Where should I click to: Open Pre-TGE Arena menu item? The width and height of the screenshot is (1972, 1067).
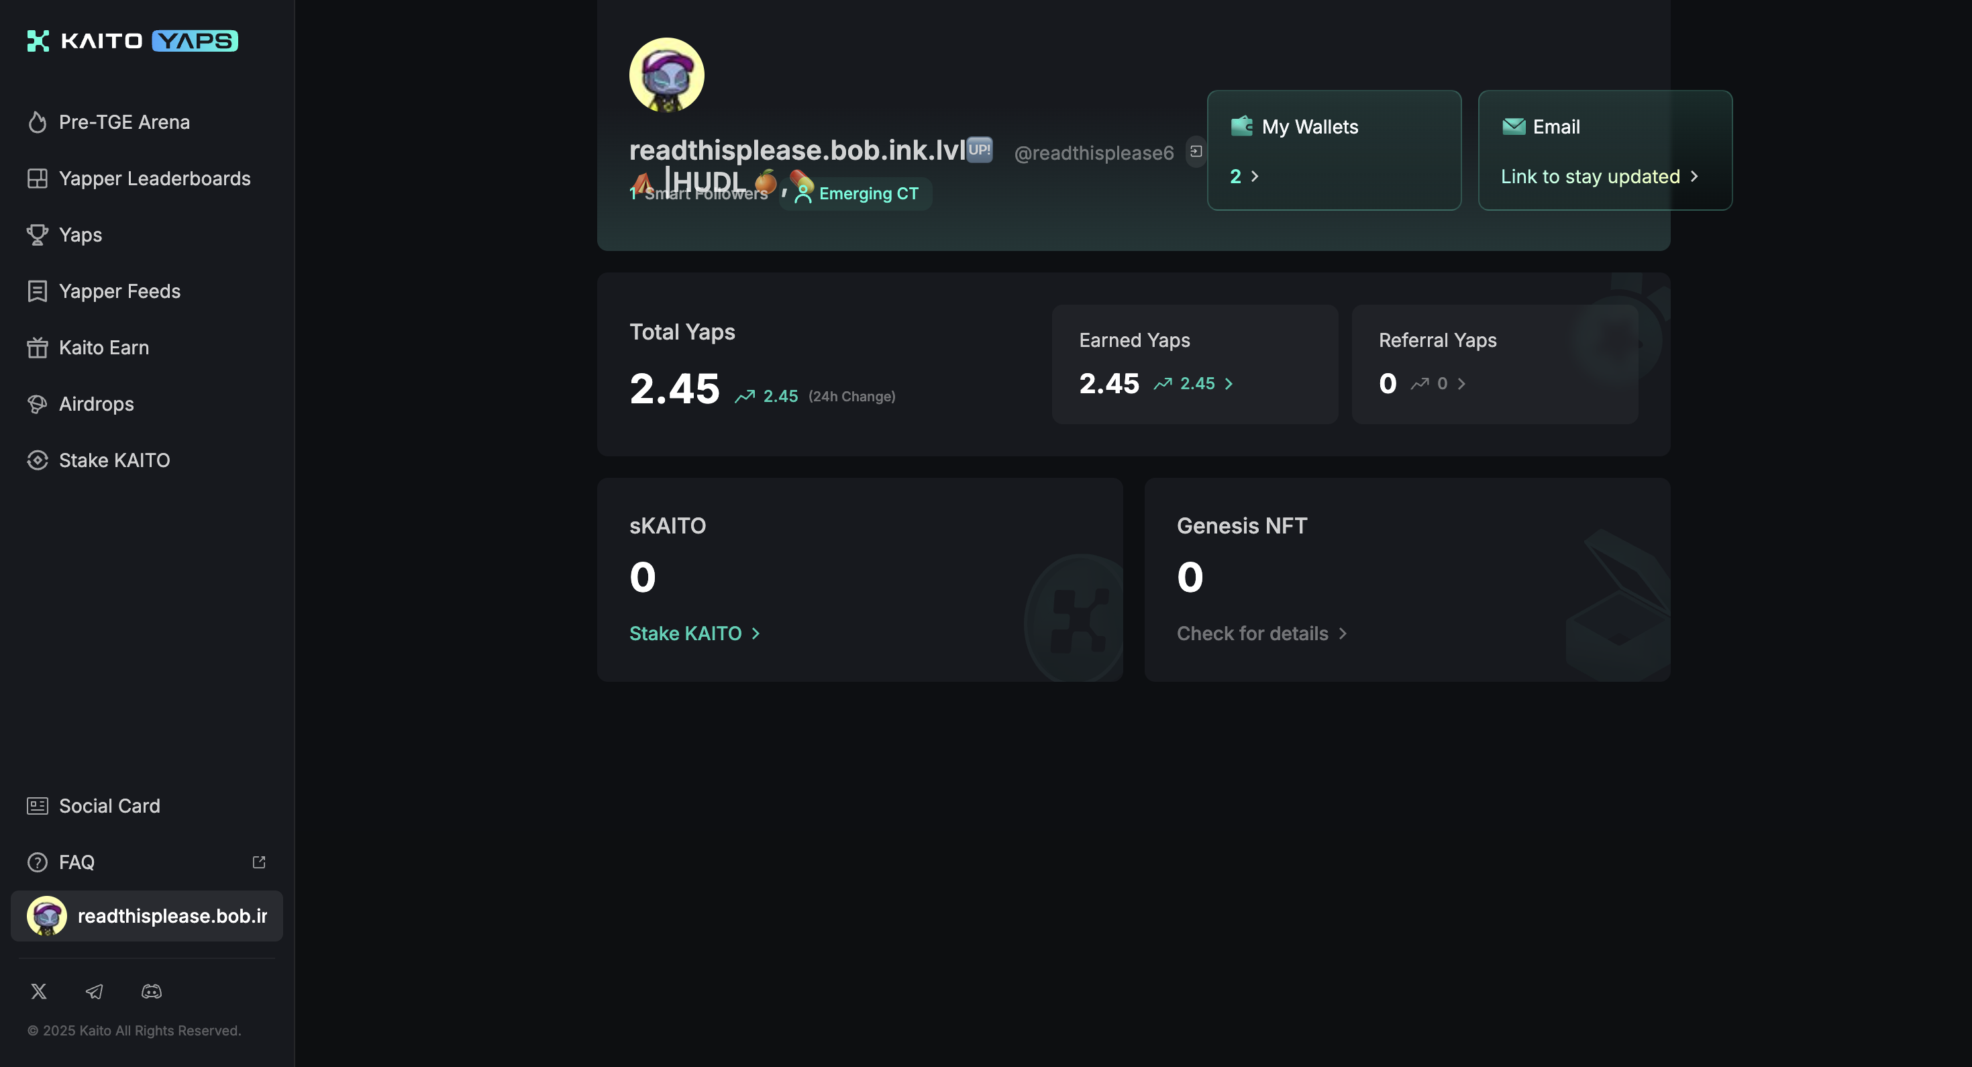click(x=147, y=121)
